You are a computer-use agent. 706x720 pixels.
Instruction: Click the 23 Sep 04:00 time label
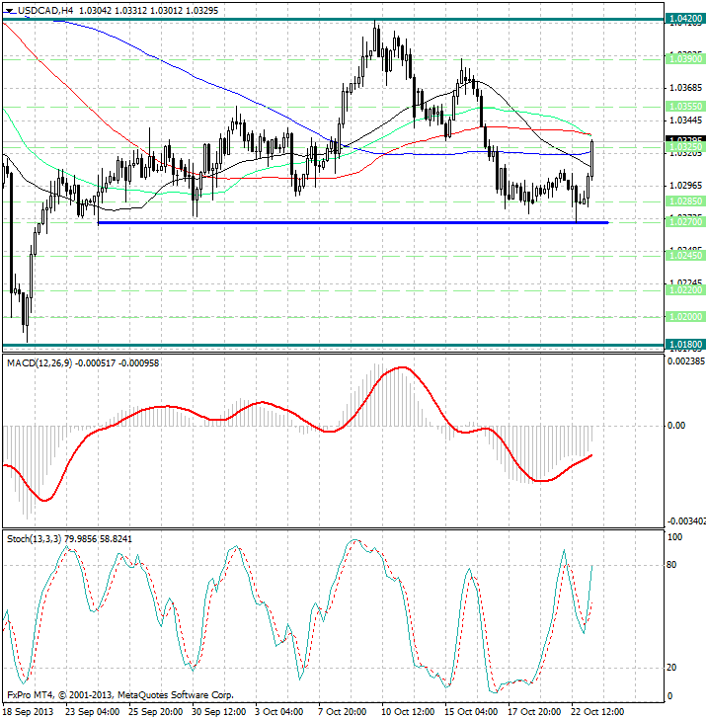tap(92, 712)
